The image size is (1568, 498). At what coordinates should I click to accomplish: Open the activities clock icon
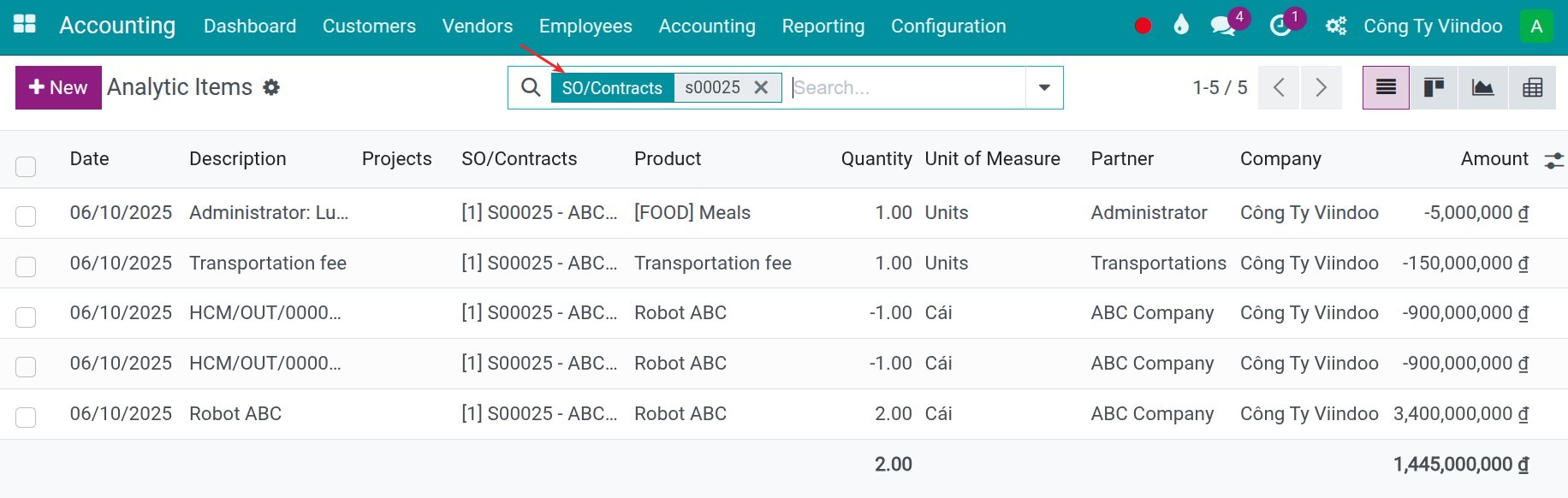1280,26
